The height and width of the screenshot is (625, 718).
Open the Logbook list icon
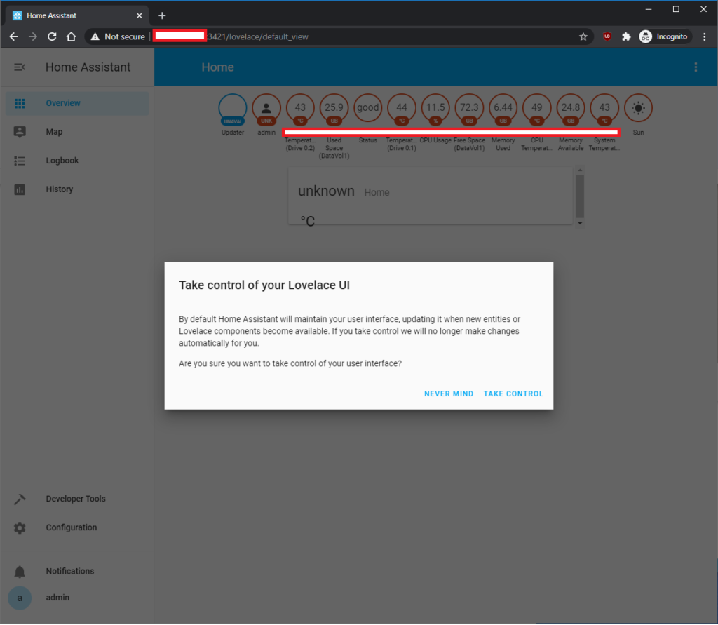(x=20, y=161)
